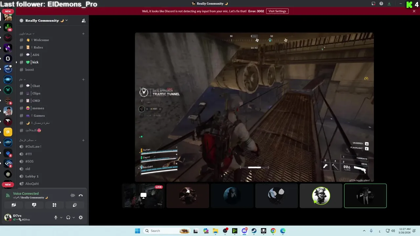
Task: Dismiss the mic error banner
Action: pyautogui.click(x=414, y=11)
